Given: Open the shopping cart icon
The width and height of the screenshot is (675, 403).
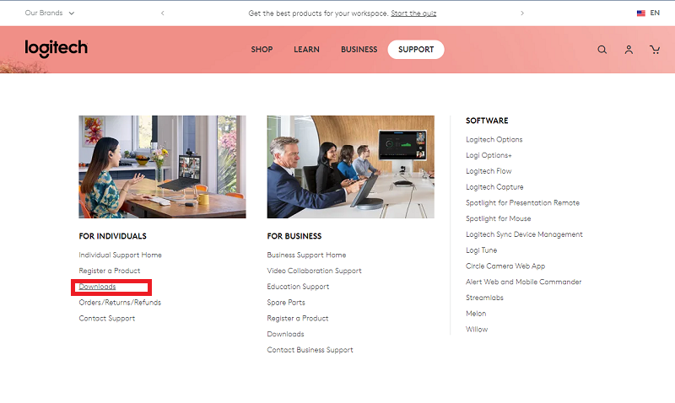Looking at the screenshot, I should (x=655, y=50).
